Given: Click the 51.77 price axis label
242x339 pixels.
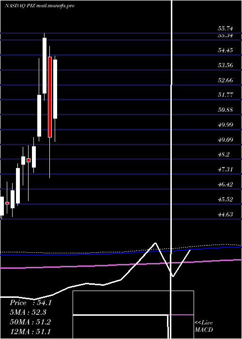Looking at the screenshot, I should point(226,95).
